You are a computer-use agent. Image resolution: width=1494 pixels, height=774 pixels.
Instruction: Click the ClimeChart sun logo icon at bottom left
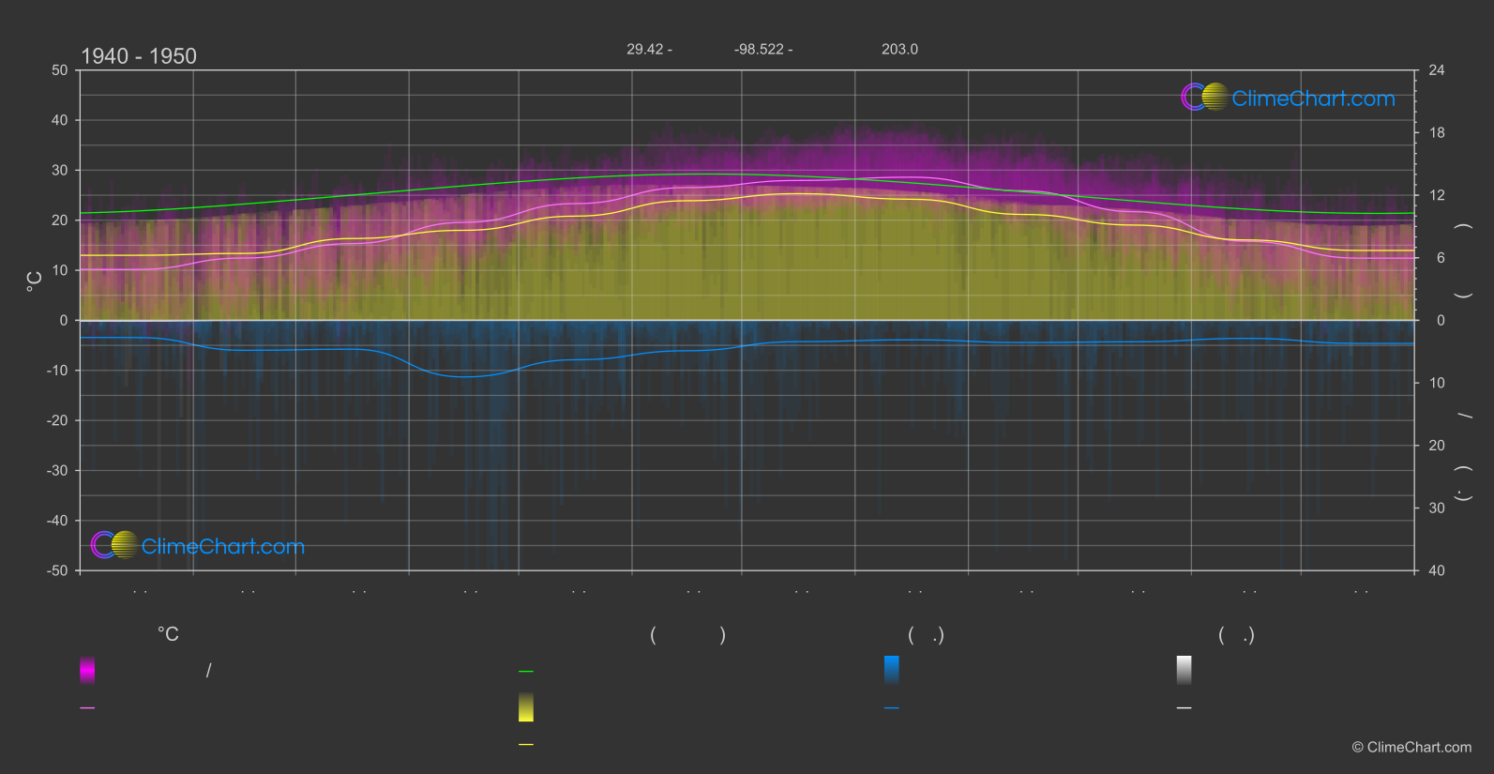pyautogui.click(x=115, y=545)
